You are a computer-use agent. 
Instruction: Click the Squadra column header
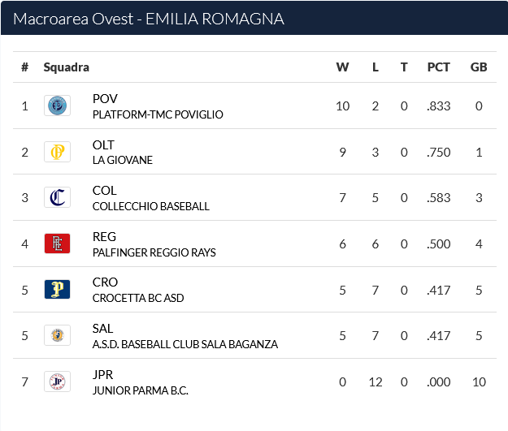[67, 67]
